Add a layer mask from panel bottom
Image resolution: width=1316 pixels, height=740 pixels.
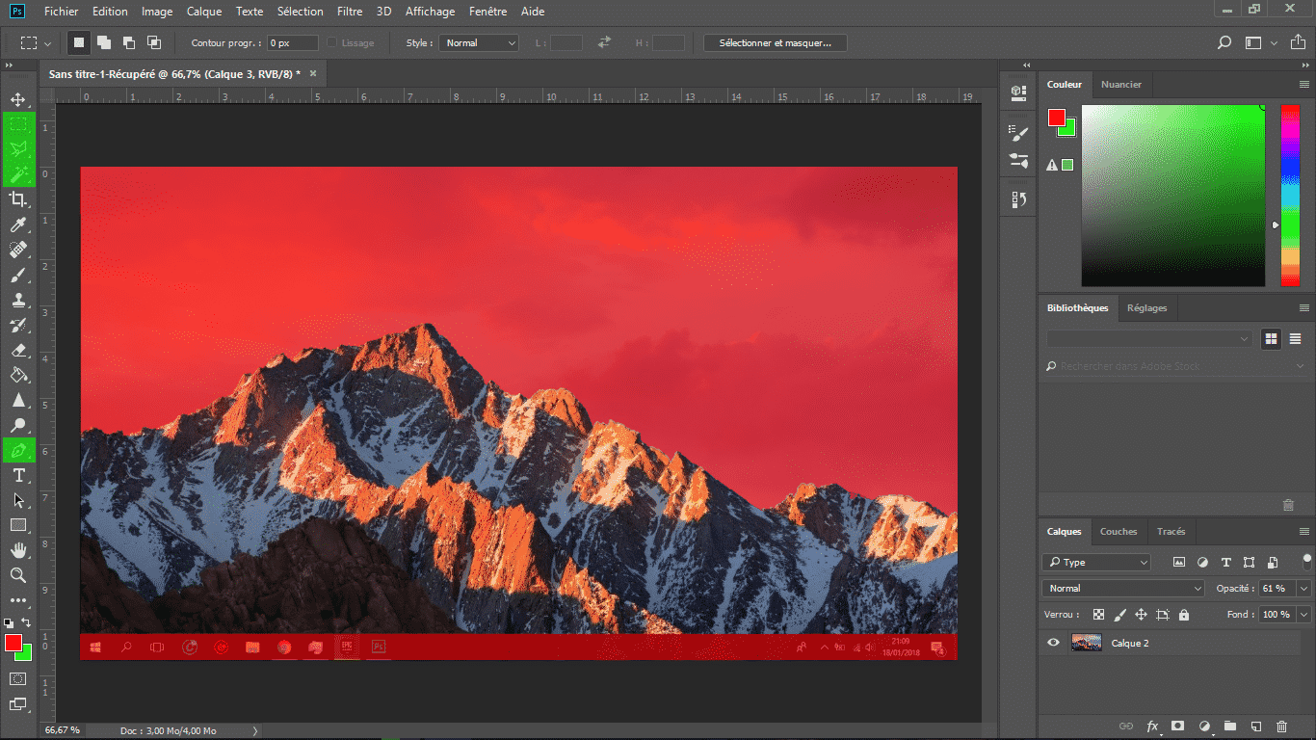click(x=1177, y=726)
